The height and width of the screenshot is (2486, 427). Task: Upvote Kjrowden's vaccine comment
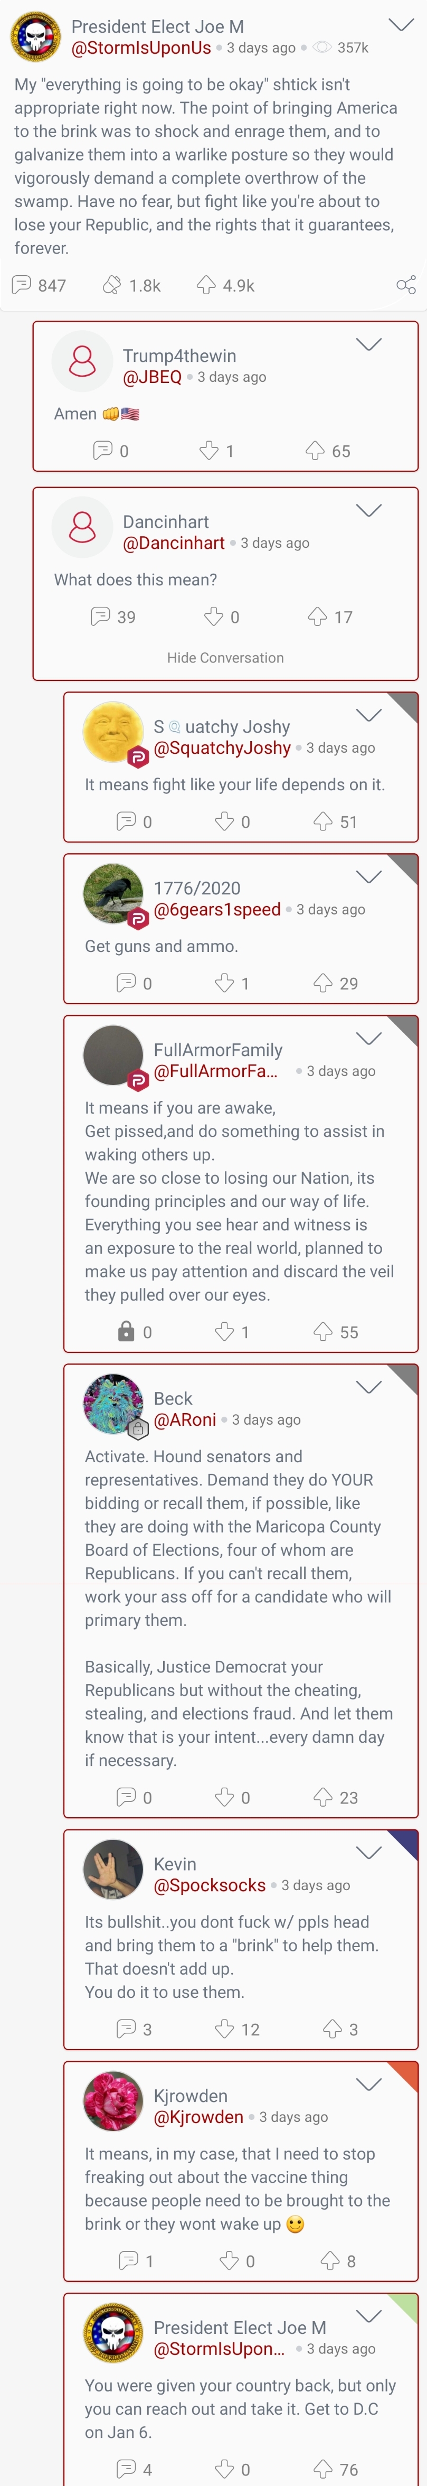click(330, 2260)
